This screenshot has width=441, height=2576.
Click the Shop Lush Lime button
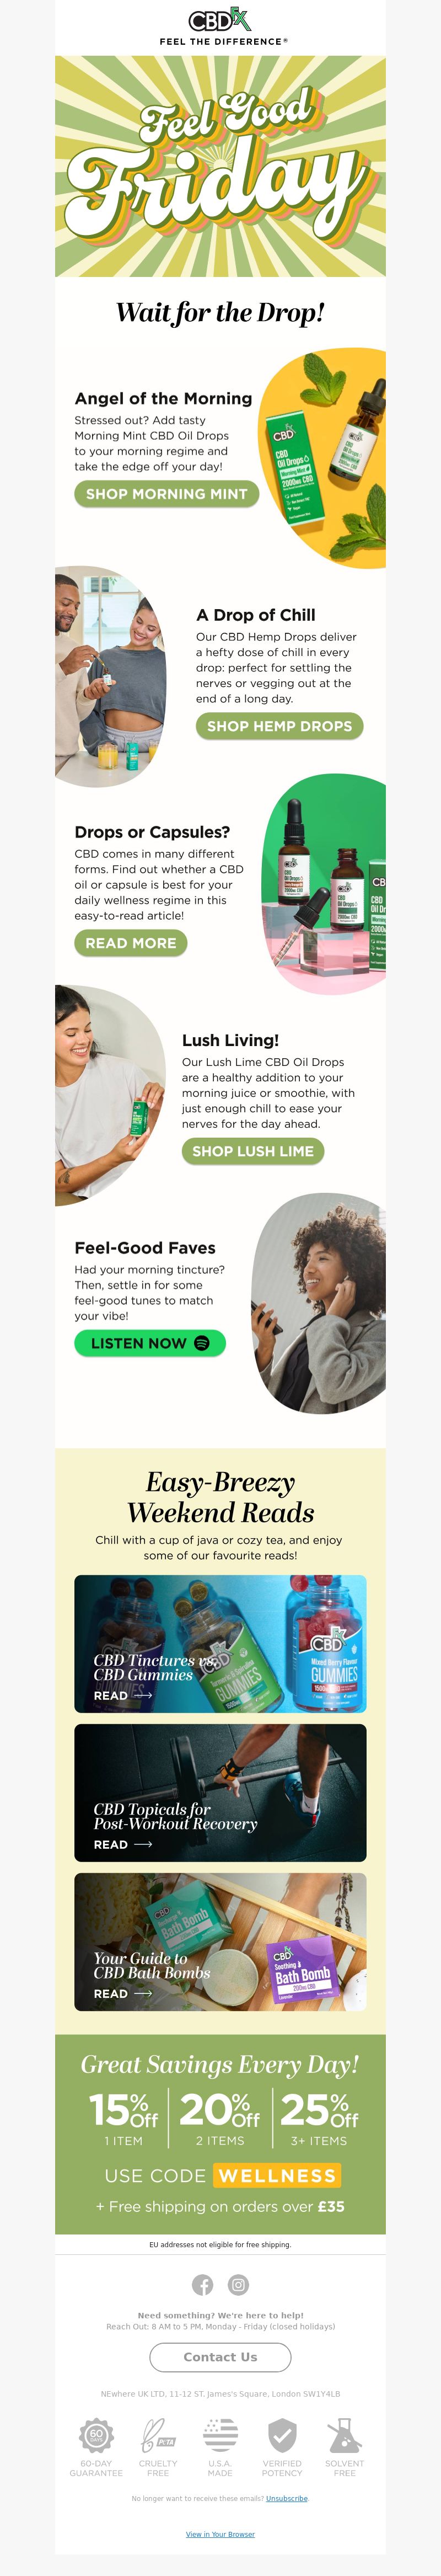click(x=253, y=1151)
